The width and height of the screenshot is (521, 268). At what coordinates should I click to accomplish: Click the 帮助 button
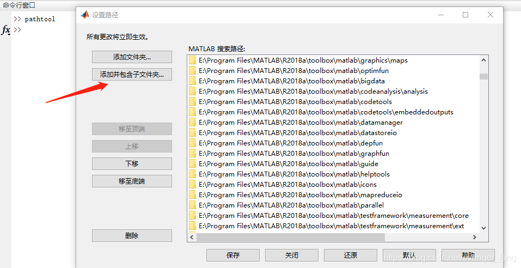coord(468,255)
